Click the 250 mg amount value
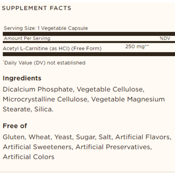This screenshot has height=175, width=175. pos(137,47)
